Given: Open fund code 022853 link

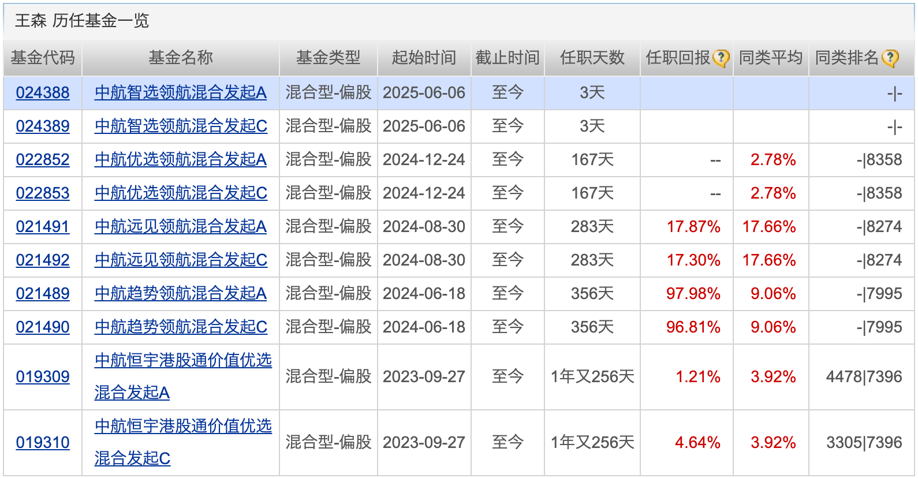Looking at the screenshot, I should (43, 193).
